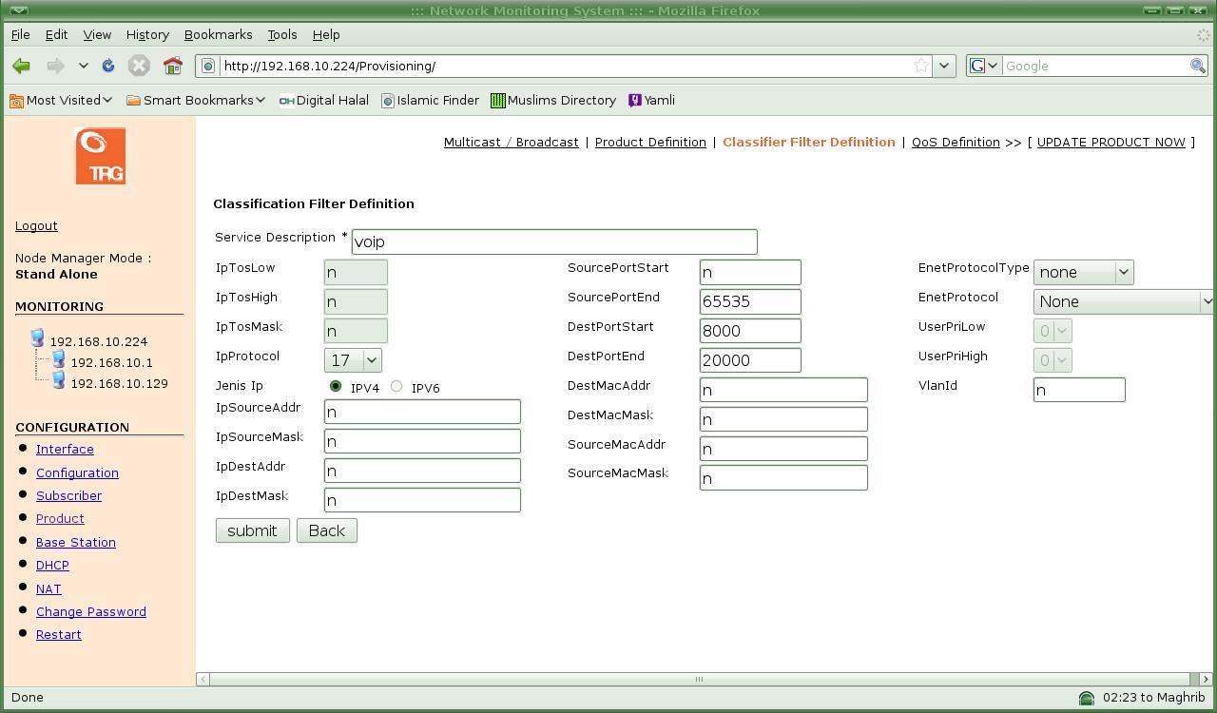Image resolution: width=1217 pixels, height=713 pixels.
Task: Click the green Back navigation arrow
Action: pyautogui.click(x=21, y=66)
